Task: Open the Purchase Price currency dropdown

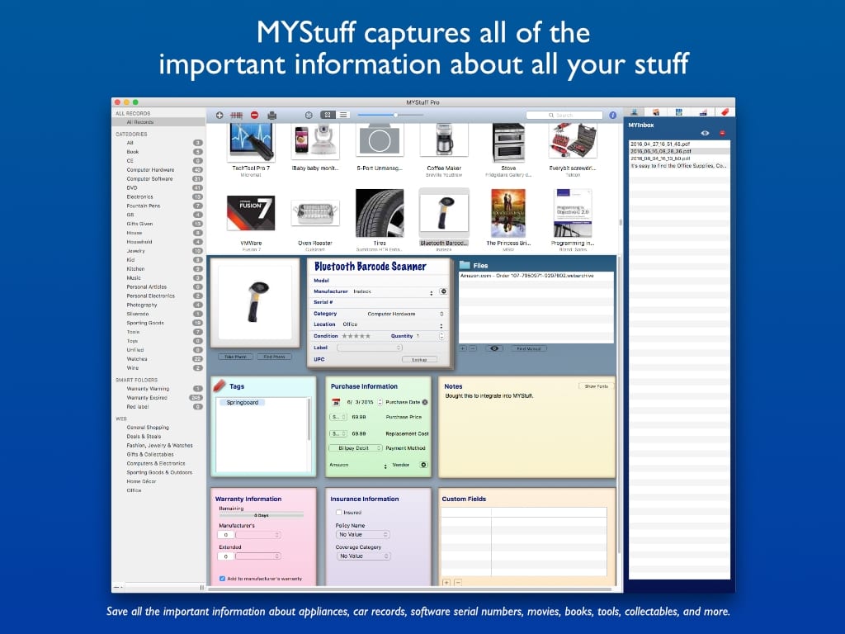Action: [x=338, y=417]
